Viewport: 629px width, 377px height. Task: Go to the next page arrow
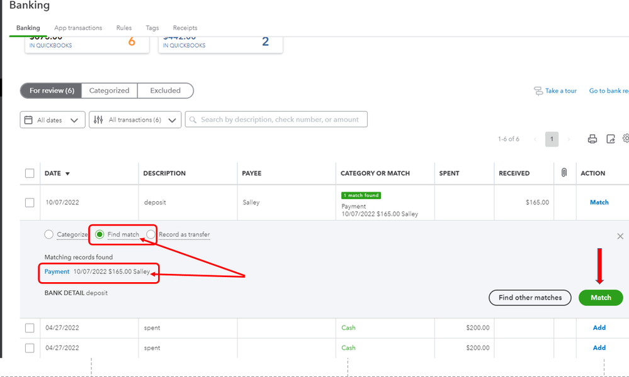pyautogui.click(x=569, y=139)
